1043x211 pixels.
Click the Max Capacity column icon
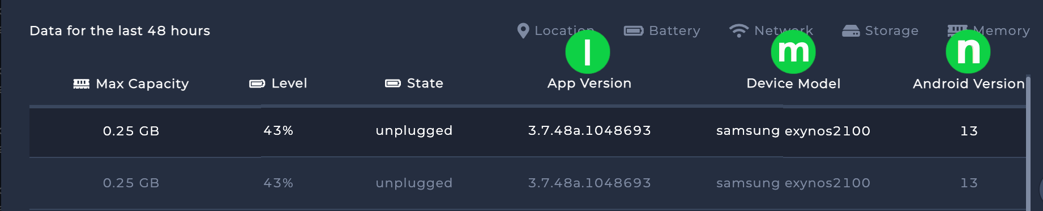82,83
